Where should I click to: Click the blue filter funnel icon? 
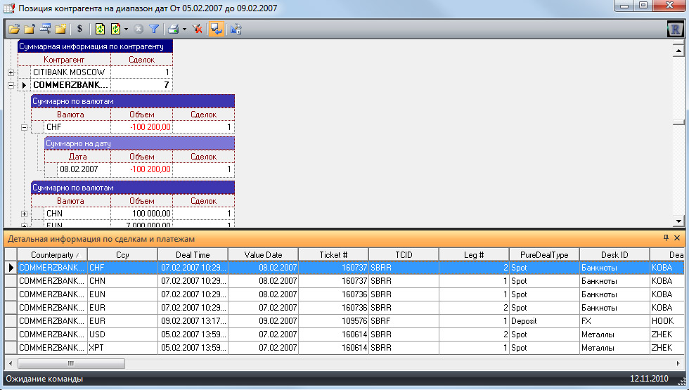[x=154, y=29]
